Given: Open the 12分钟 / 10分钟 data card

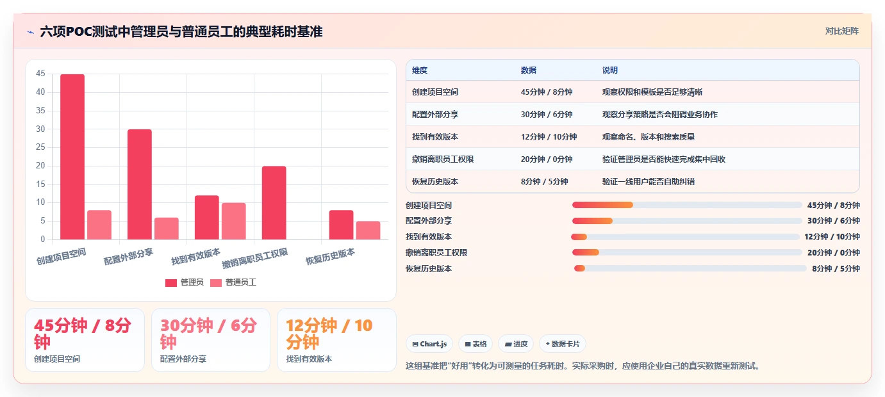Looking at the screenshot, I should (336, 340).
